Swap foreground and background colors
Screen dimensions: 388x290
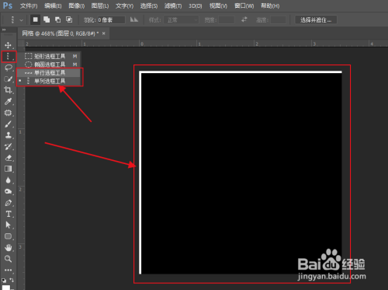(12, 280)
